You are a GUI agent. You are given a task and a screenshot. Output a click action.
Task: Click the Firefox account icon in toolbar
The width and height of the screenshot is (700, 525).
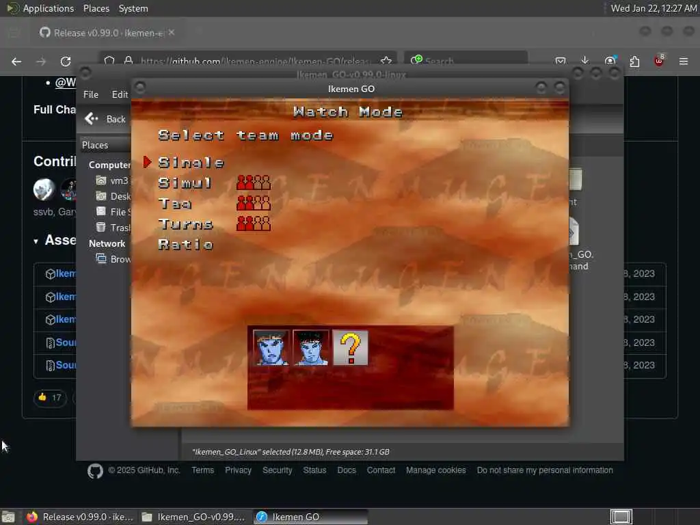(x=610, y=61)
